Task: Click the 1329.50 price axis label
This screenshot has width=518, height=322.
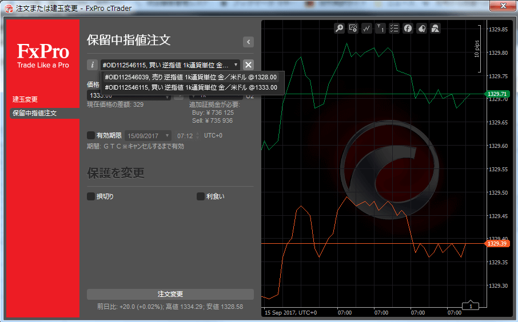Action: (499, 192)
